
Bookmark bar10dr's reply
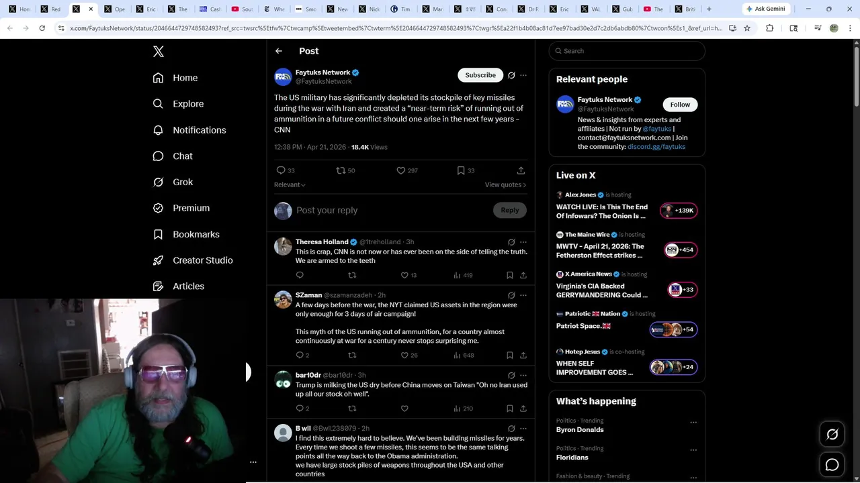tap(510, 409)
